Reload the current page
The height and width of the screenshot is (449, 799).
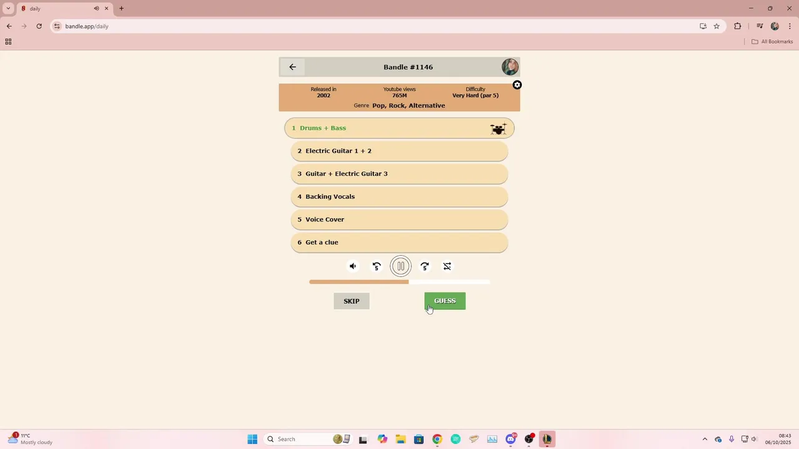tap(39, 26)
